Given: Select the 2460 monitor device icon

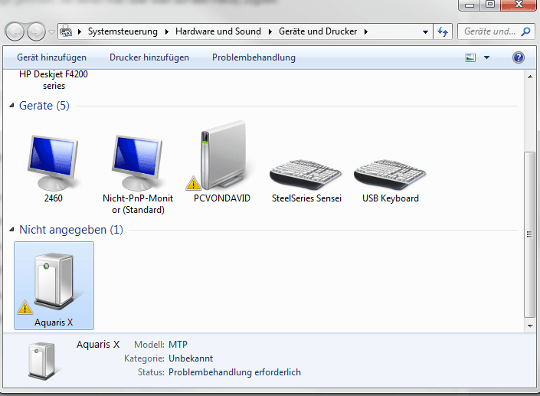Looking at the screenshot, I should (53, 162).
